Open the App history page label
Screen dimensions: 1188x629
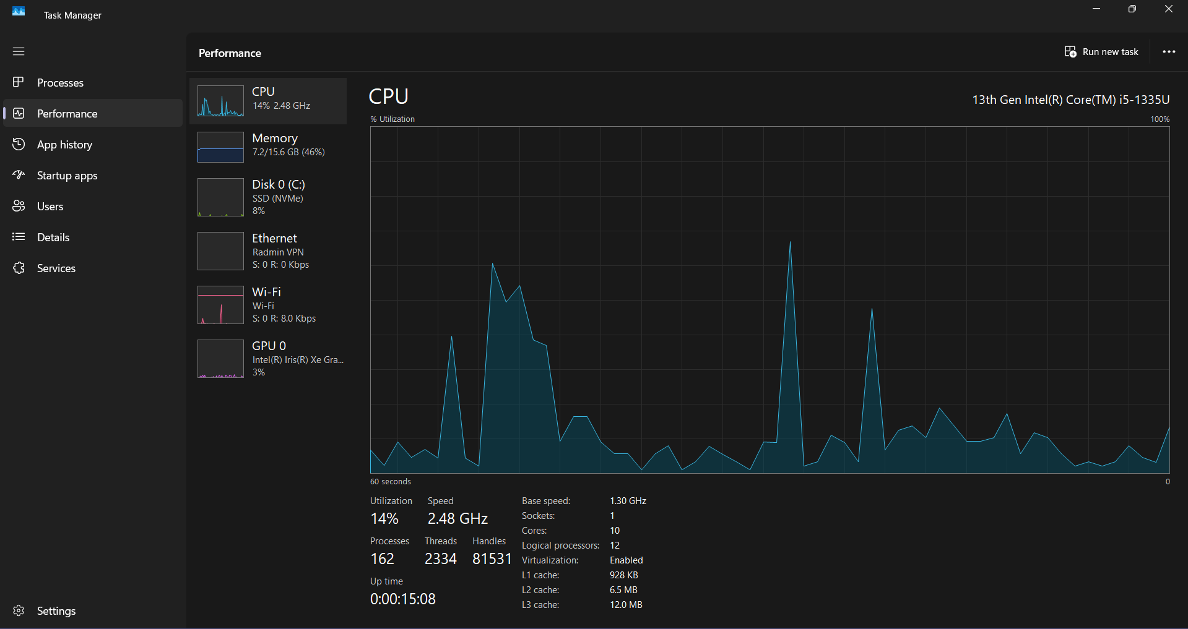64,144
